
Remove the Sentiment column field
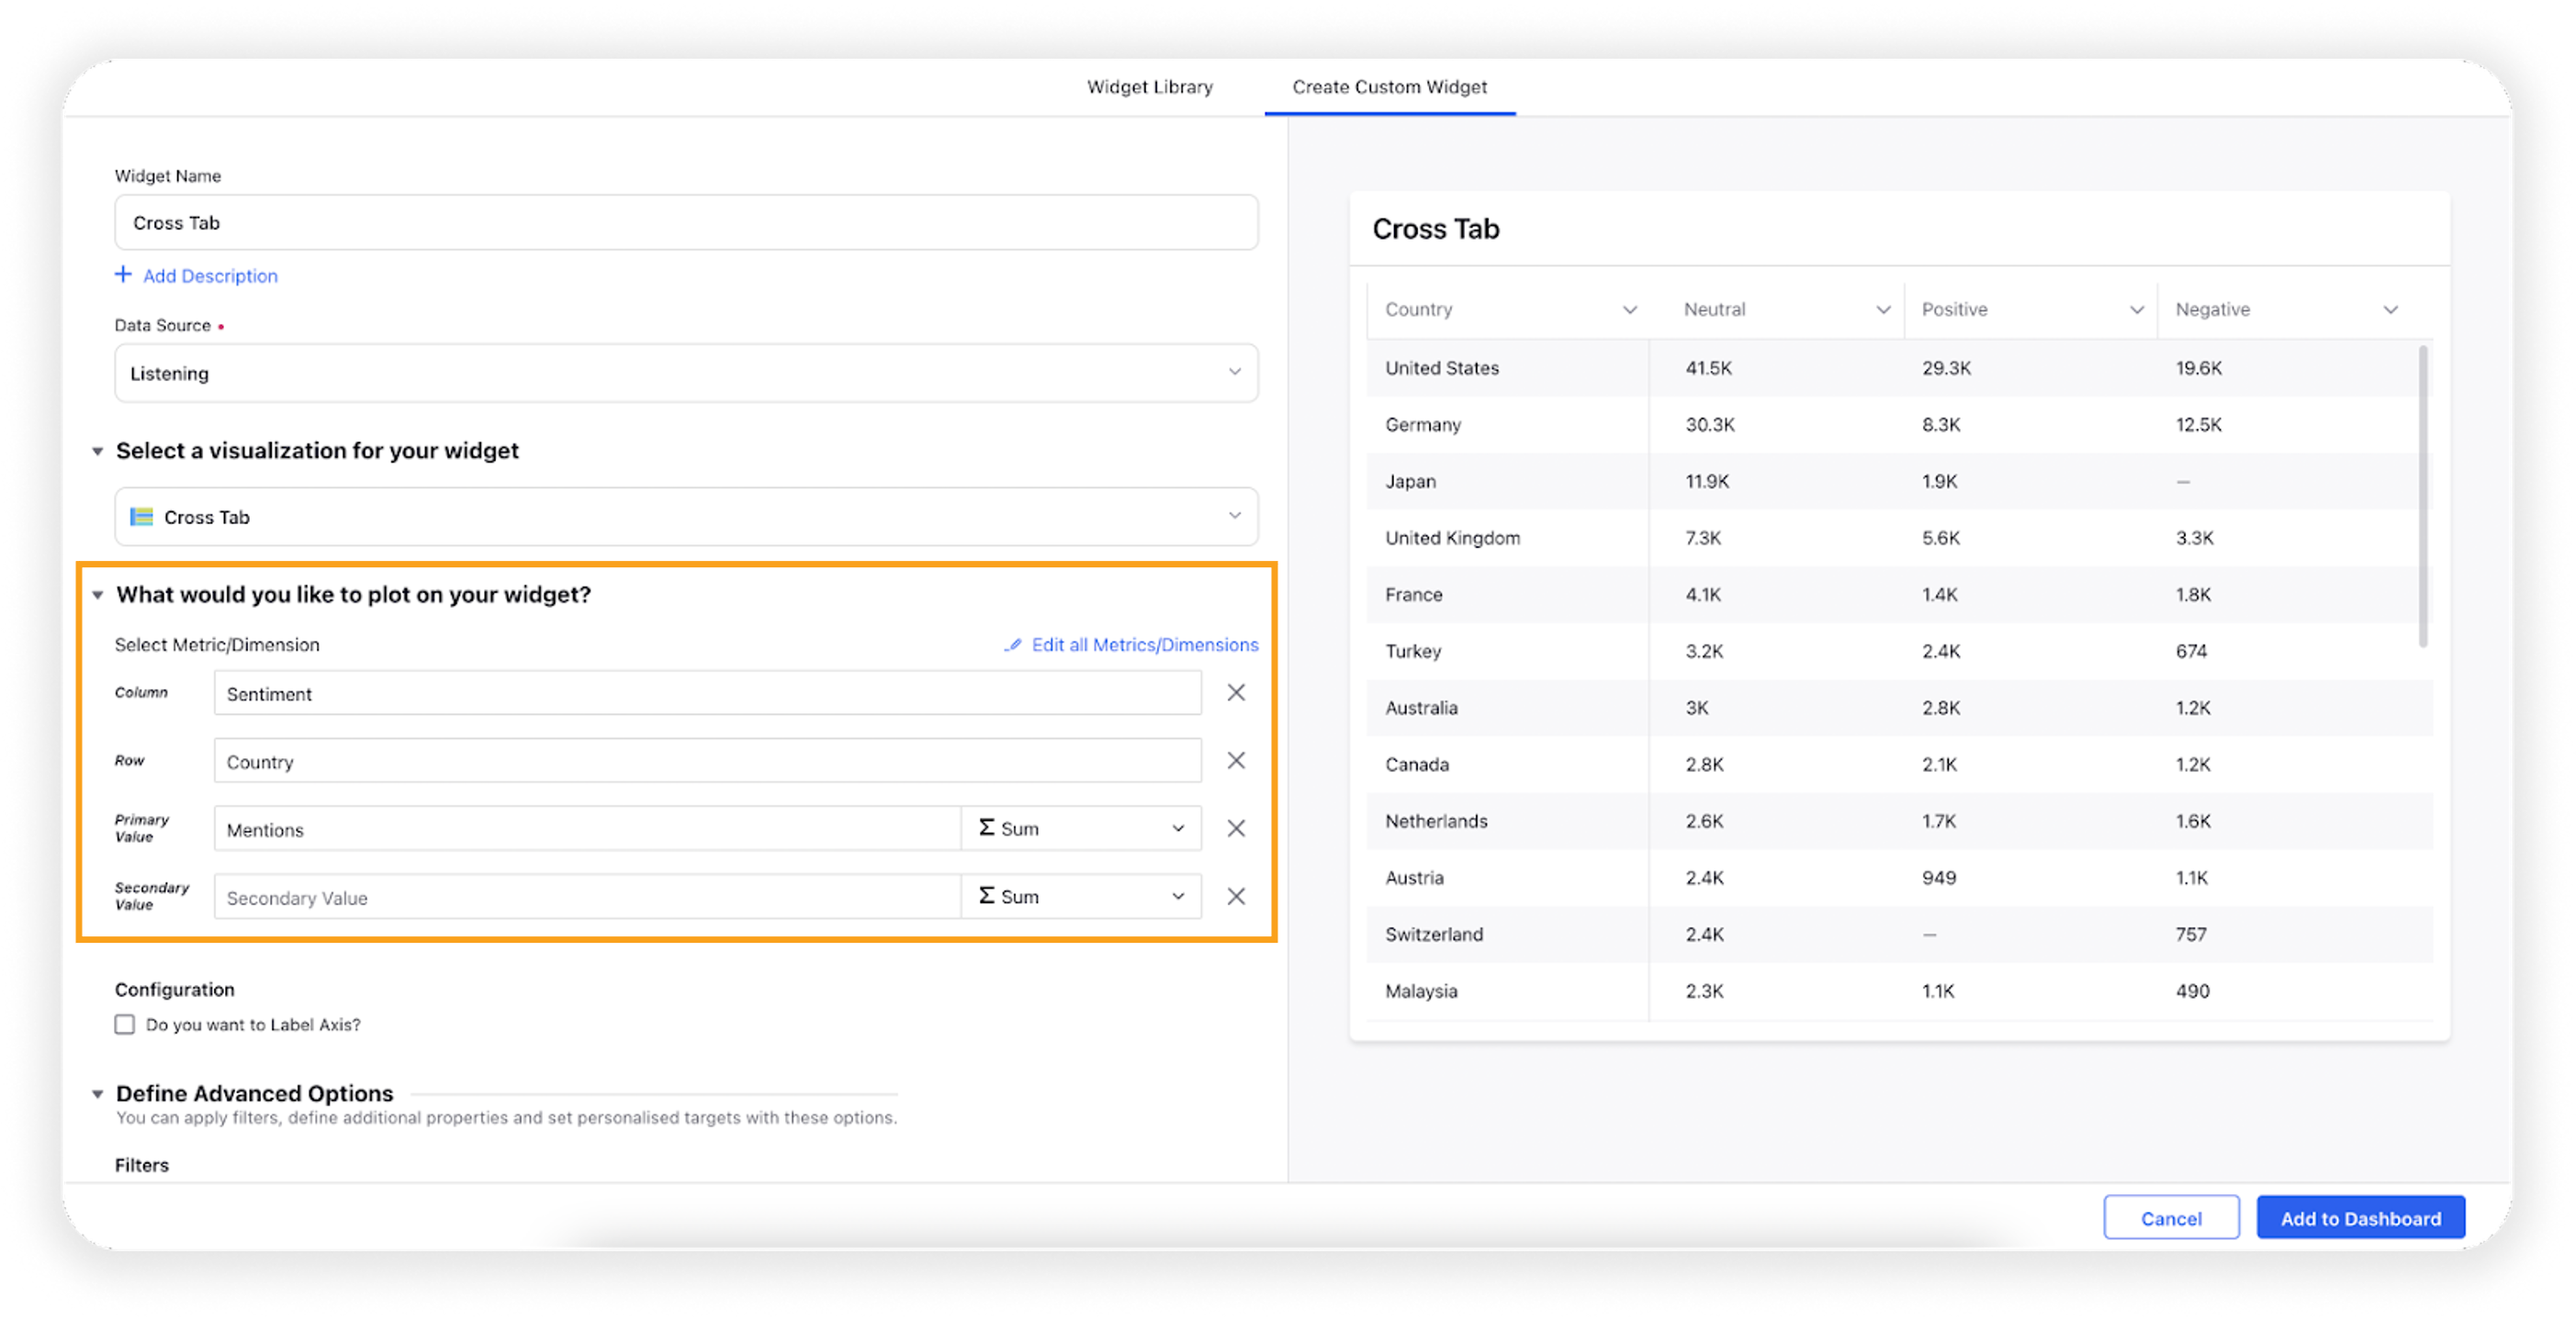pos(1236,692)
